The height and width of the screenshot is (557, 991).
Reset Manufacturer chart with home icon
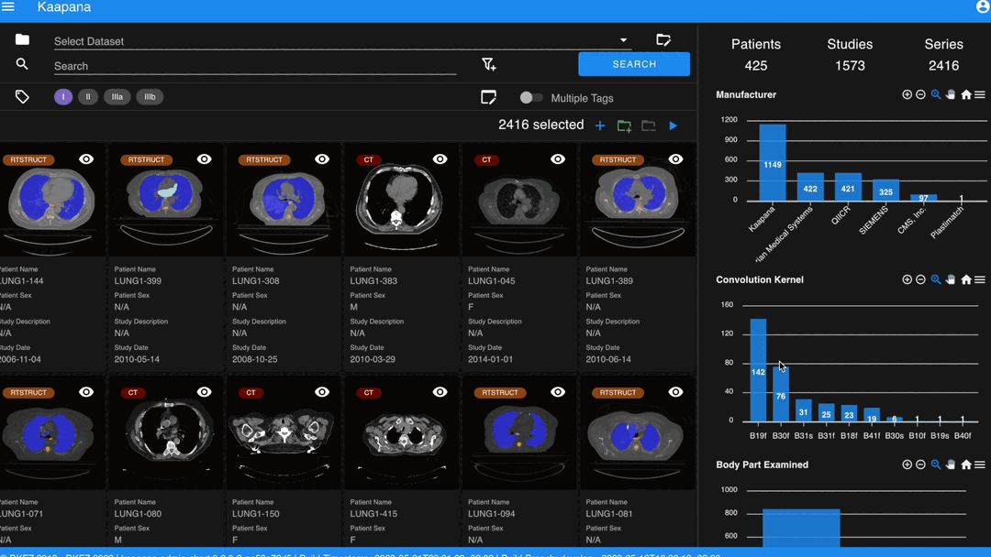click(x=965, y=94)
